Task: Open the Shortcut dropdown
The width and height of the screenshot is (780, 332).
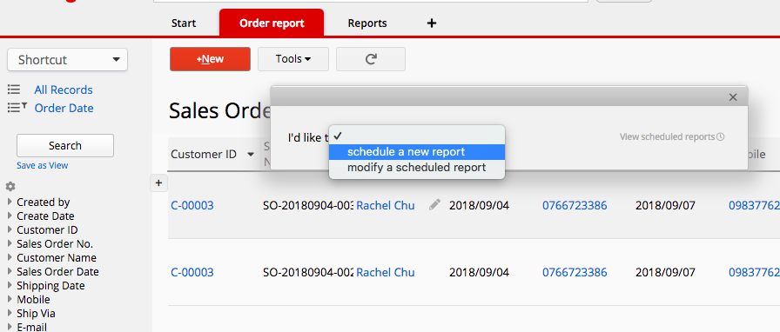Action: pyautogui.click(x=67, y=60)
